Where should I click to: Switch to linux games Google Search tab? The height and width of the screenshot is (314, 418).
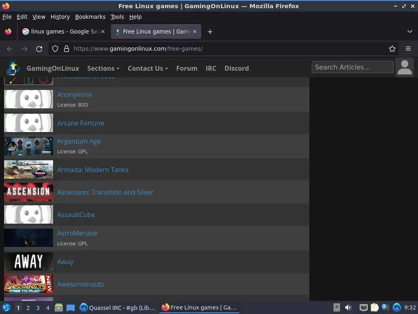click(63, 31)
